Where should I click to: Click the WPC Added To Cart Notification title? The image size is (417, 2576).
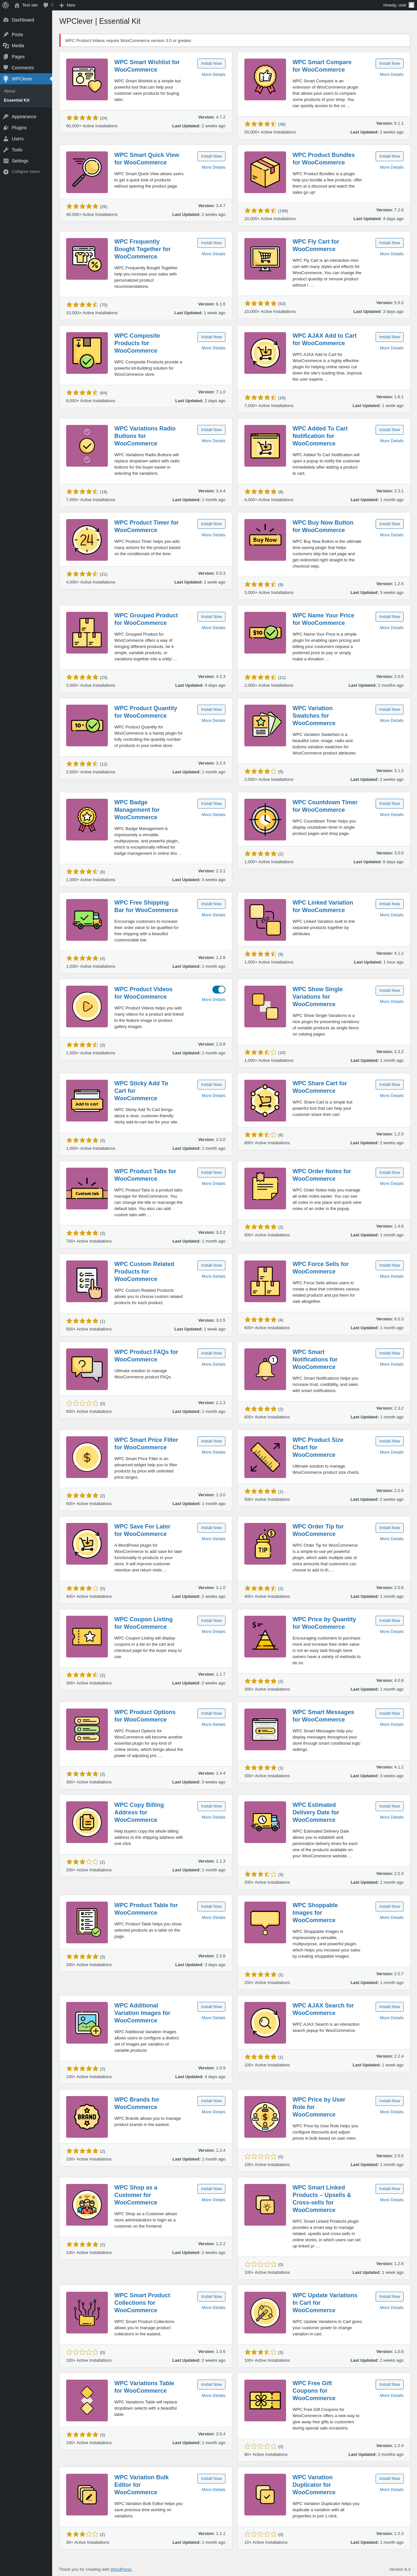(320, 436)
